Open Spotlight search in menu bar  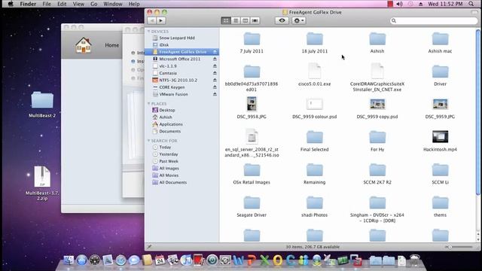point(471,4)
